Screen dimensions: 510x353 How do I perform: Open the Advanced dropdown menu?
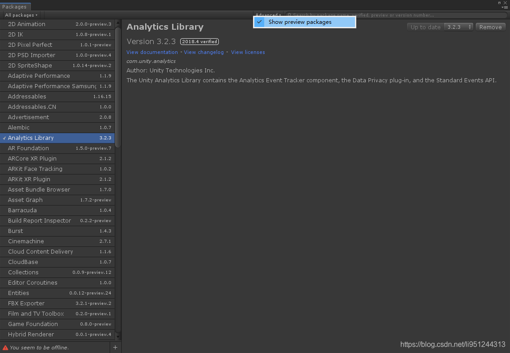click(268, 15)
